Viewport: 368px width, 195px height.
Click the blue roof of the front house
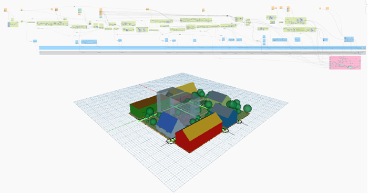(168, 122)
